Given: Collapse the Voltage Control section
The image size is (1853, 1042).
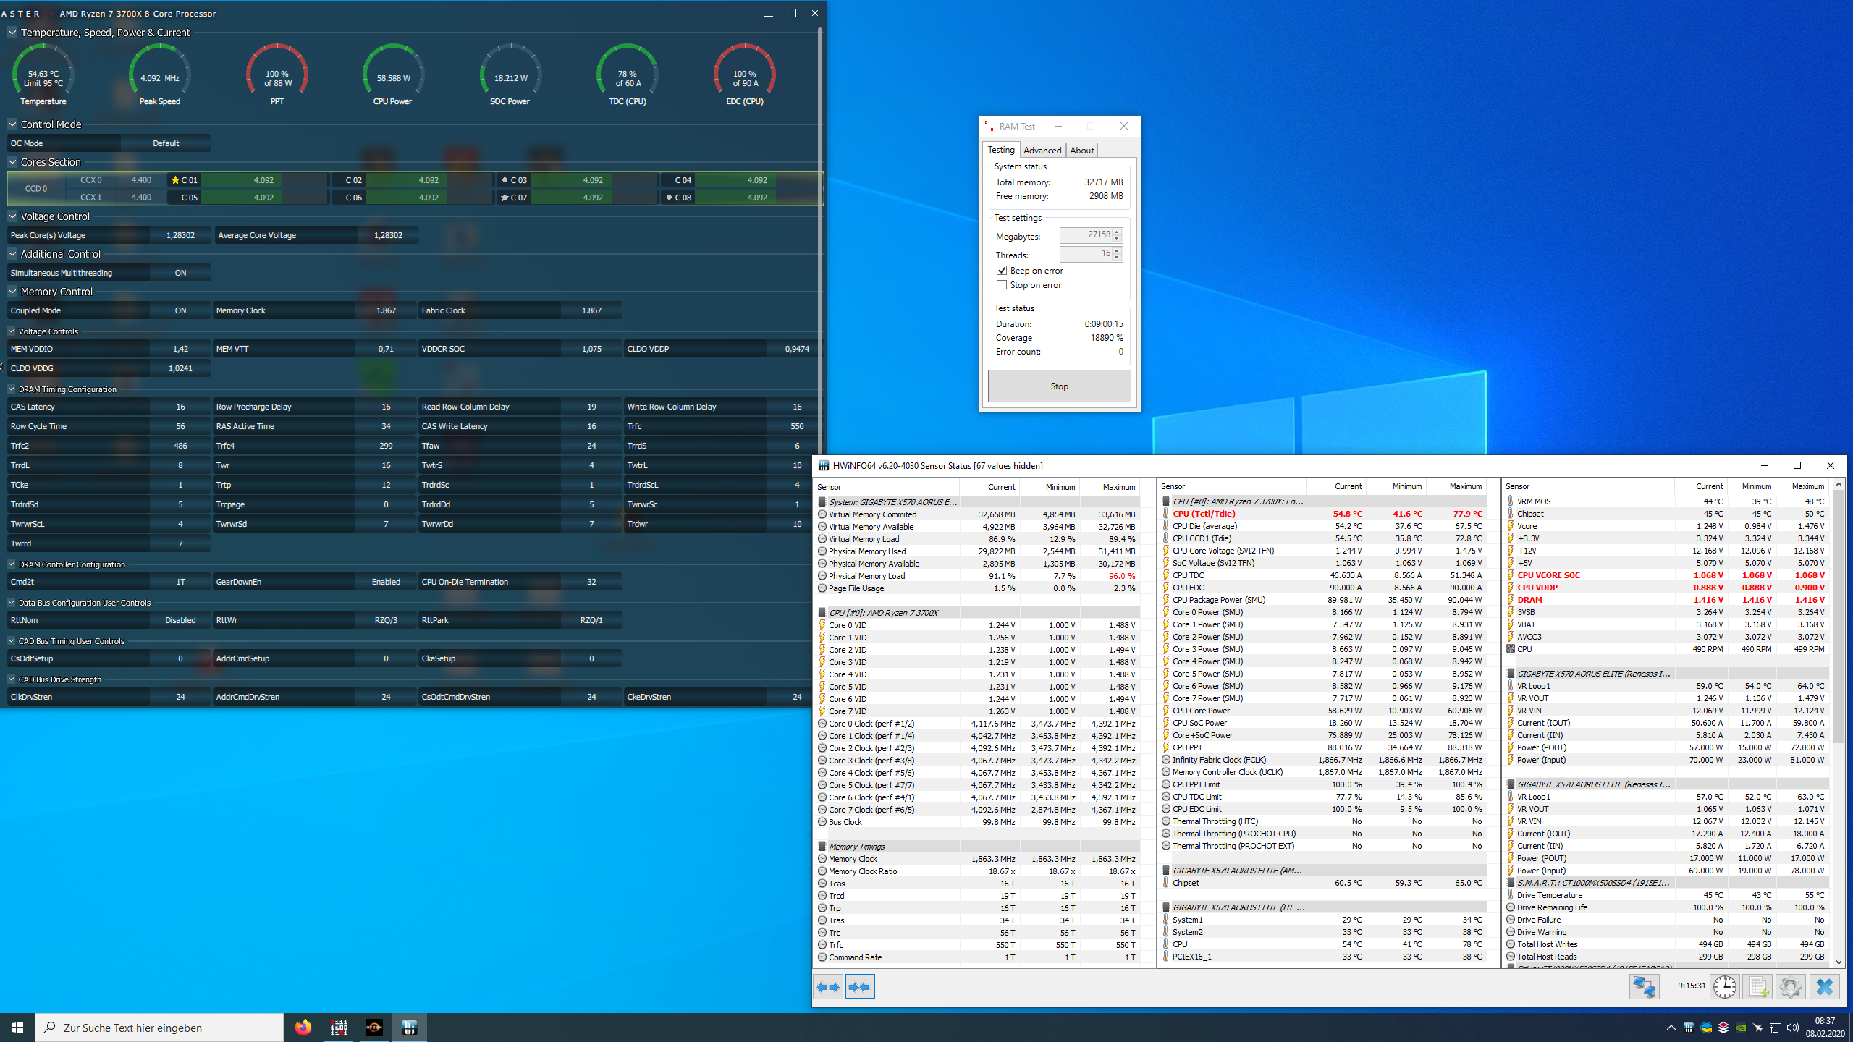Looking at the screenshot, I should coord(12,216).
